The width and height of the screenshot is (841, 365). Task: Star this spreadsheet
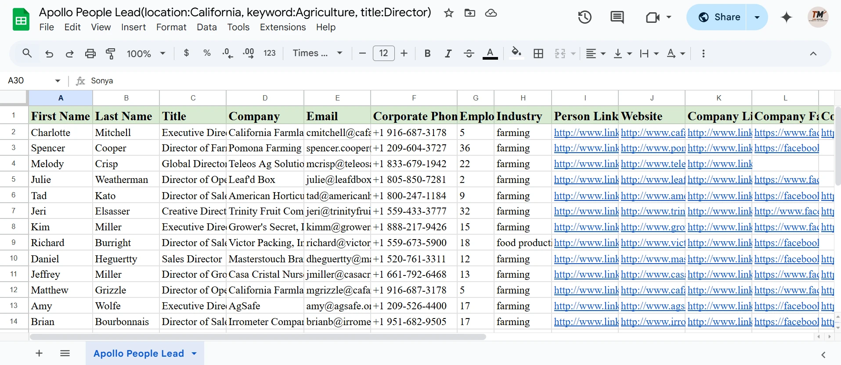point(448,13)
